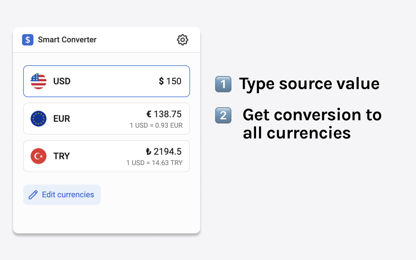Image resolution: width=416 pixels, height=260 pixels.
Task: Click the Get conversion to all currencies text
Action: [312, 124]
